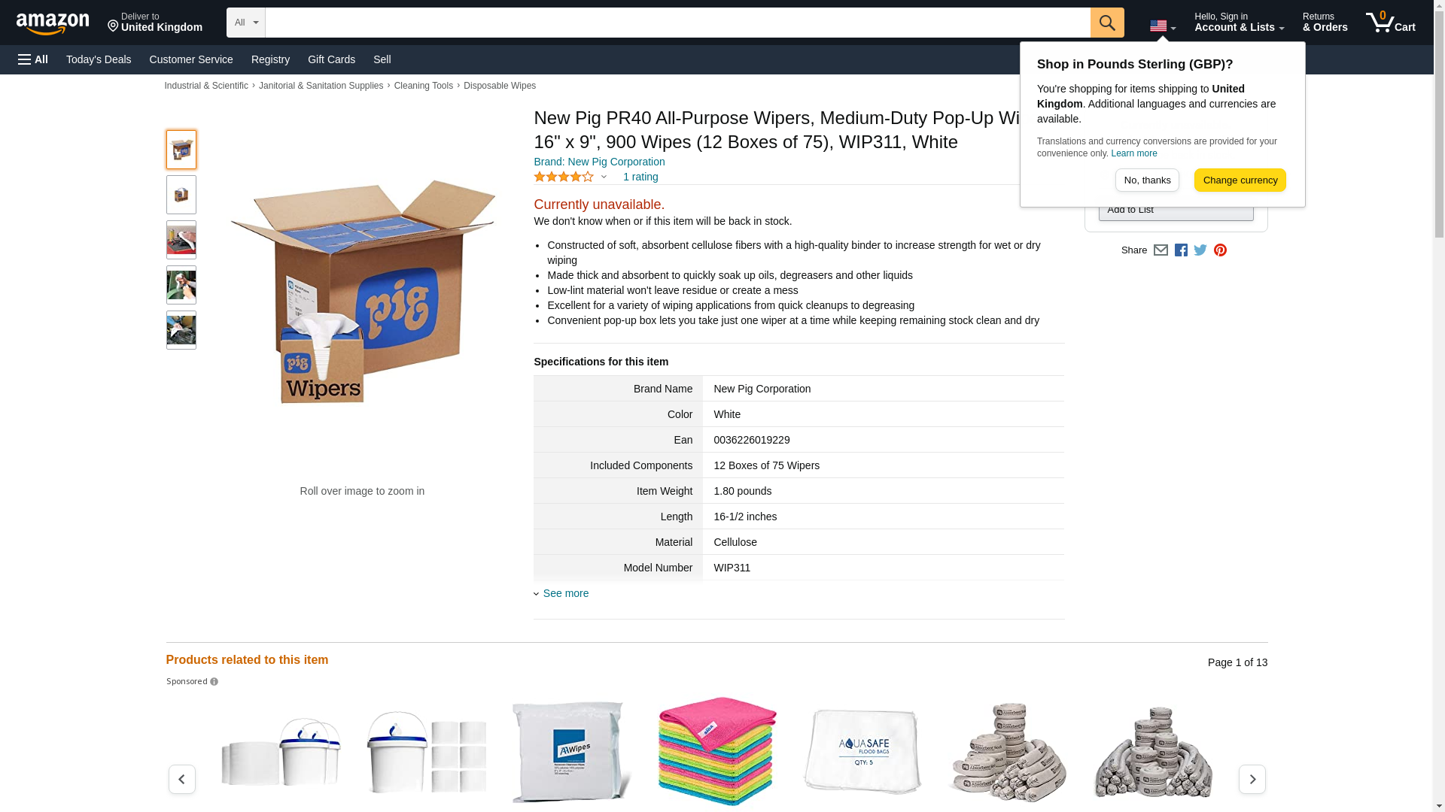Image resolution: width=1445 pixels, height=812 pixels.
Task: Click the search magnifier button
Action: point(1106,23)
